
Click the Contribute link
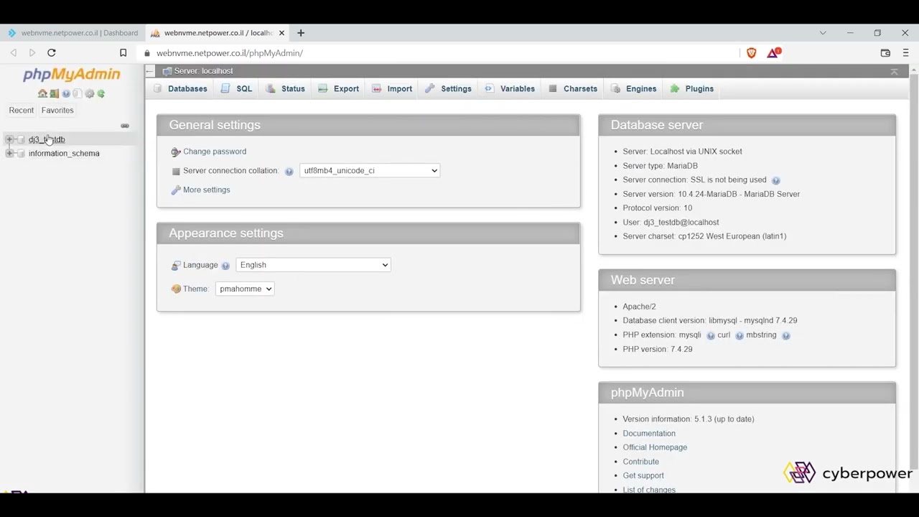point(640,462)
